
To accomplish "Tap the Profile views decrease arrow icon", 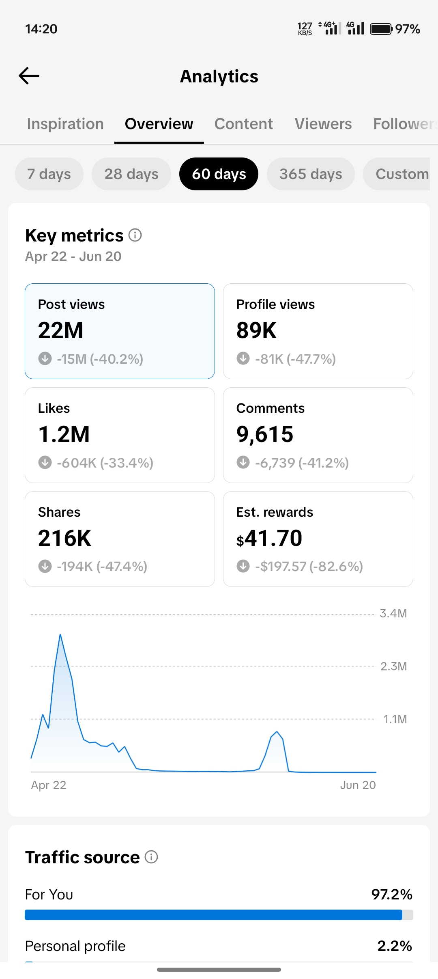I will point(243,358).
